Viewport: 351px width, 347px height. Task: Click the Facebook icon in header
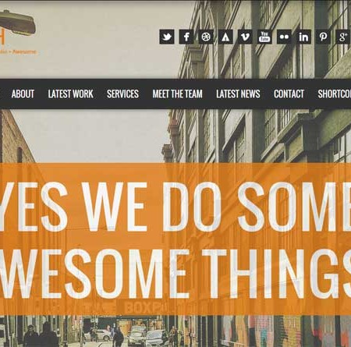pyautogui.click(x=186, y=37)
